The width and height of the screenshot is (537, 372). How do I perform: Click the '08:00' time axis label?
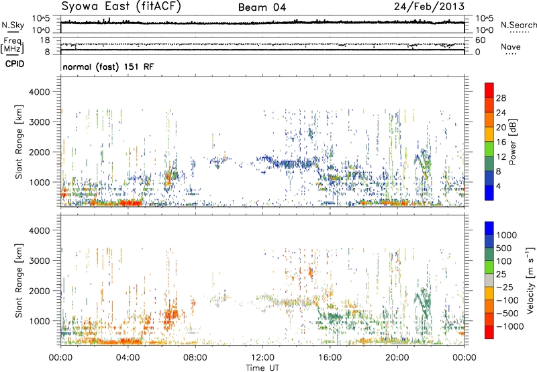pyautogui.click(x=195, y=358)
